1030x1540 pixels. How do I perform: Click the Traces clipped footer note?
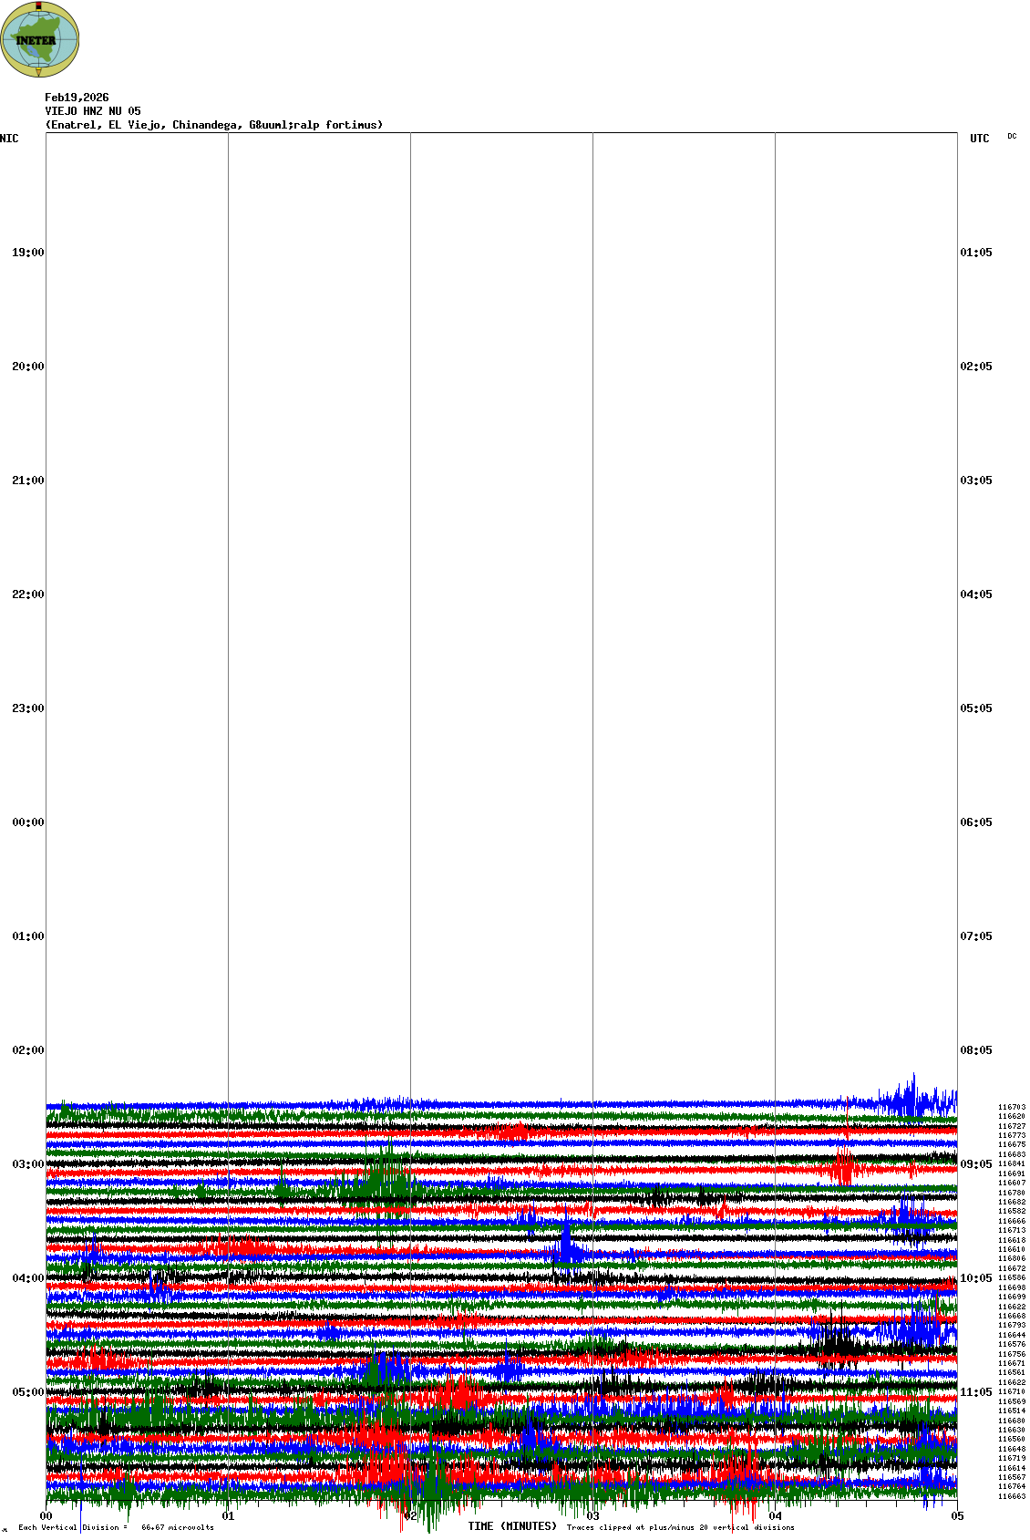coord(680,1527)
